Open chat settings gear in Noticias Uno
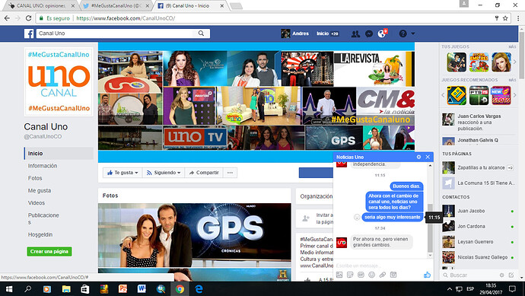Viewport: 525px width, 296px height. coord(418,157)
